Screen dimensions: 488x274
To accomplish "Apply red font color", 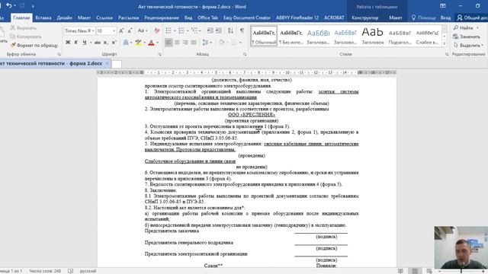I will [x=151, y=43].
